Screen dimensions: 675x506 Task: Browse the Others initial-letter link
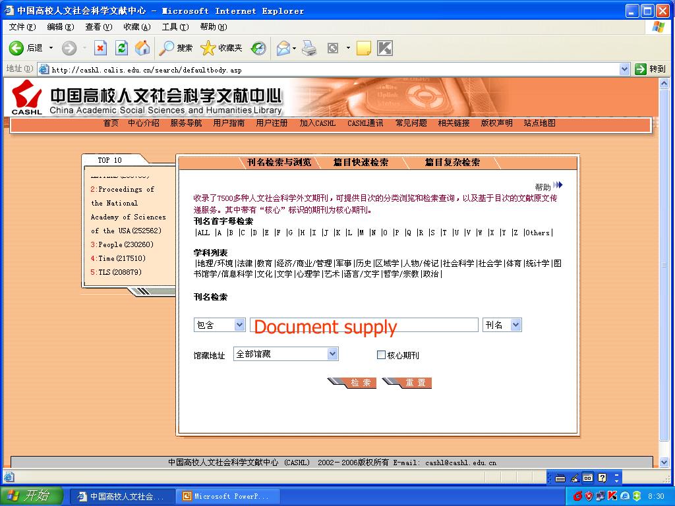(x=537, y=233)
